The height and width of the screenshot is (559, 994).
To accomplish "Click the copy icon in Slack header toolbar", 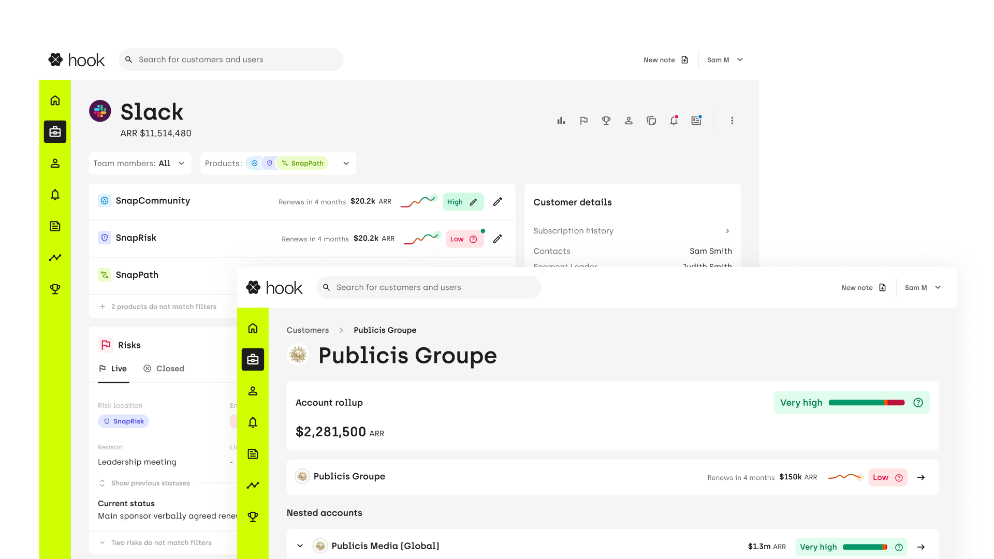I will click(651, 121).
